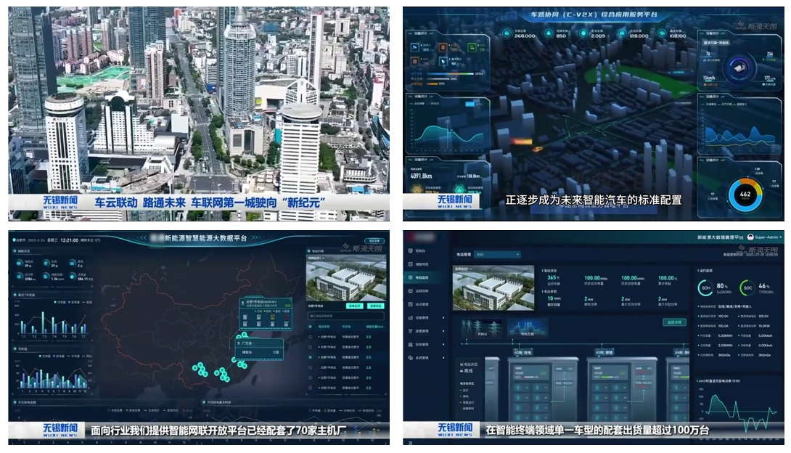791x453 pixels.
Task: Click the 监控详情 button above battery cabinets
Action: [675, 321]
